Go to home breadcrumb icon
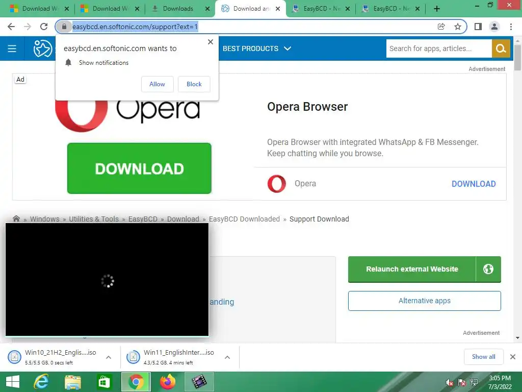Screen dimensions: 522x392 click(16, 219)
